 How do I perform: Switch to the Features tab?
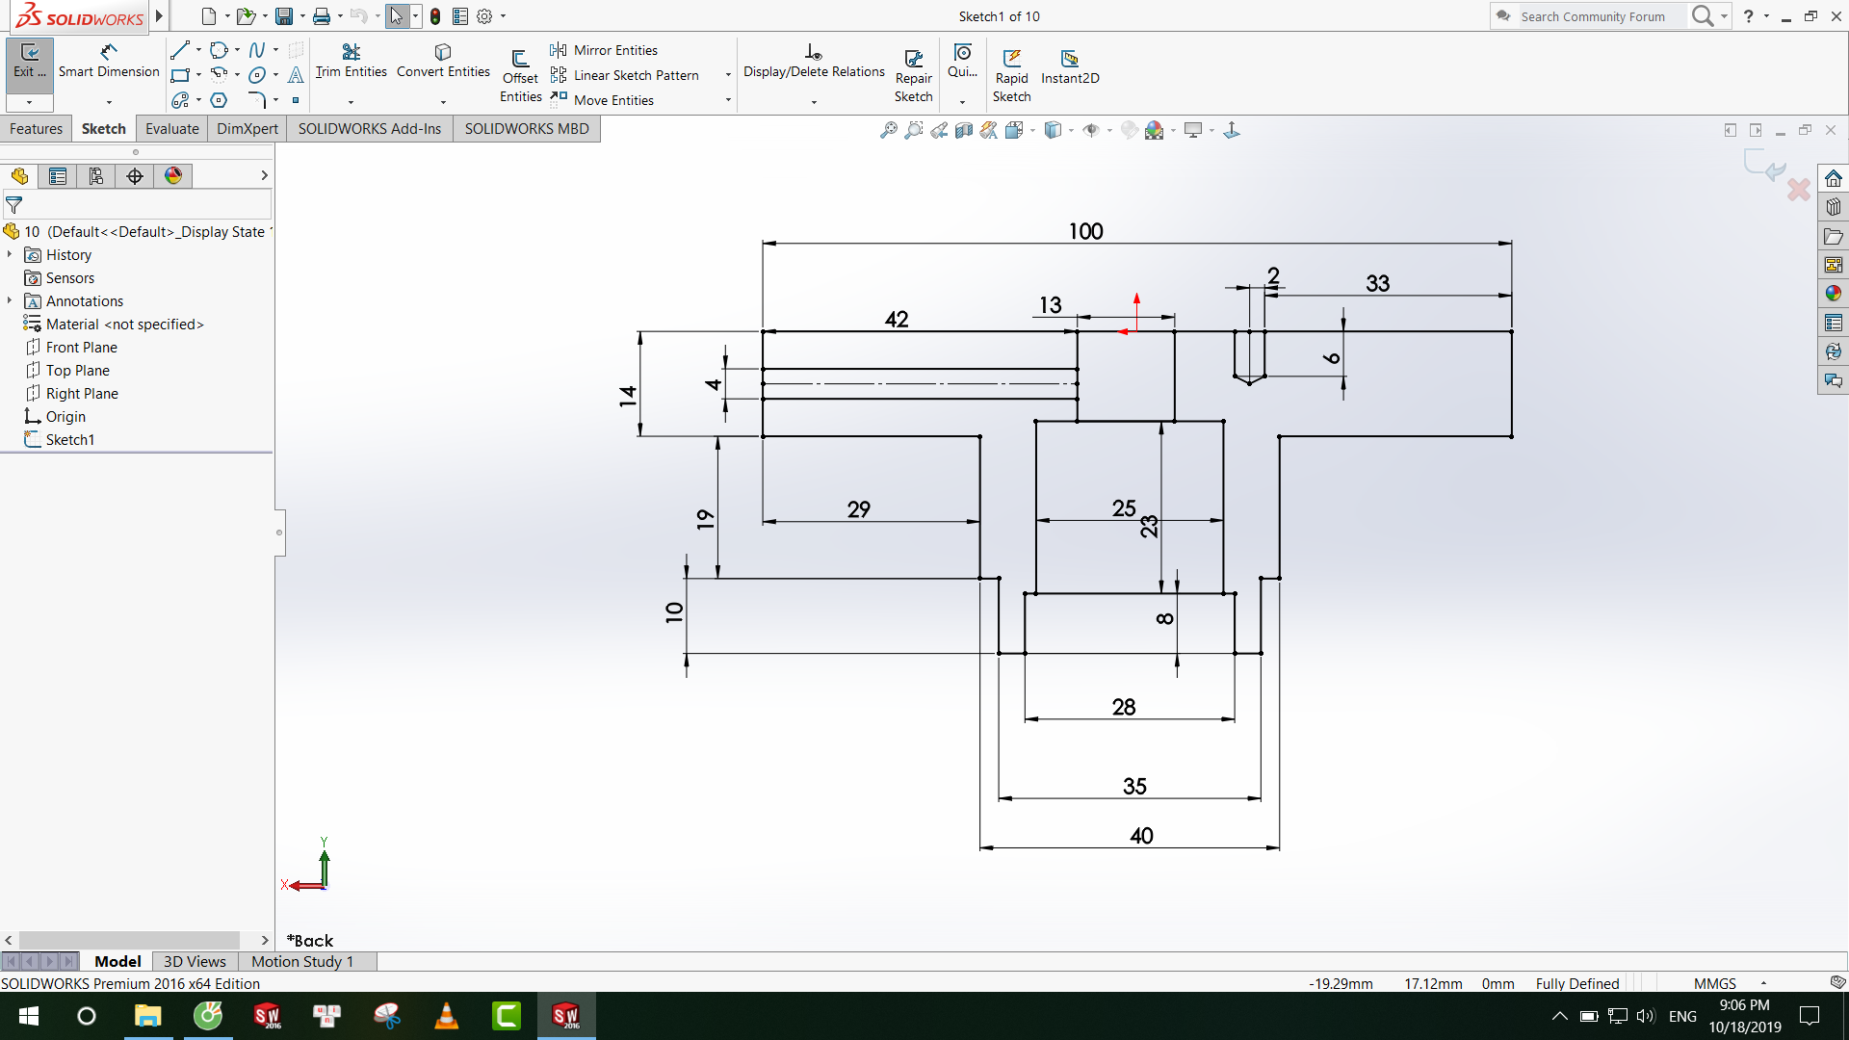click(x=36, y=129)
